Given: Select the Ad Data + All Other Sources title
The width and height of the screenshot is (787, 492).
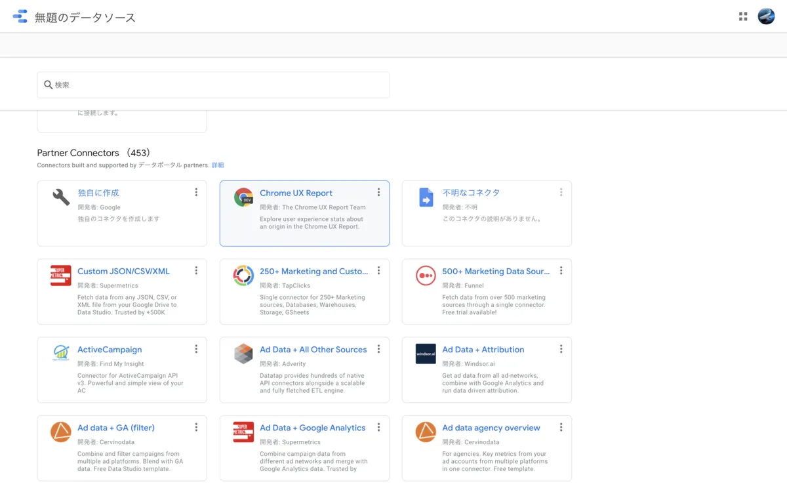Looking at the screenshot, I should [x=313, y=350].
